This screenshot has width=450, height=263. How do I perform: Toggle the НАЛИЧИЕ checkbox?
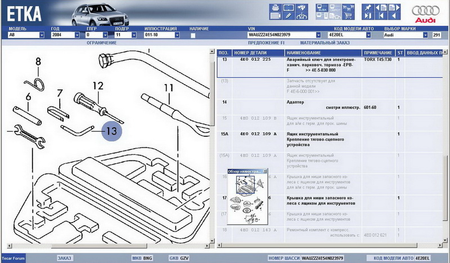click(193, 35)
